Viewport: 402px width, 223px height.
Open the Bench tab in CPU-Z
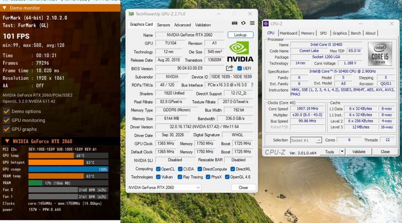[356, 33]
